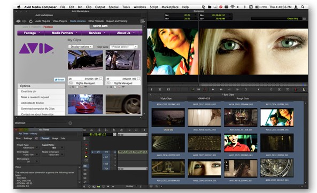Switch to GRAPHICS bin tab

[204, 98]
